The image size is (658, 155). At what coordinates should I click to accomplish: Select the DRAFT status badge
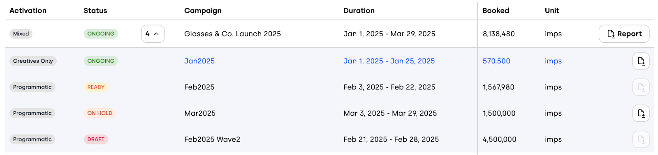pos(96,139)
